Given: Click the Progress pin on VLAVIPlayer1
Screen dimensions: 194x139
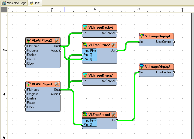Looking at the screenshot, I should click(x=26, y=94).
